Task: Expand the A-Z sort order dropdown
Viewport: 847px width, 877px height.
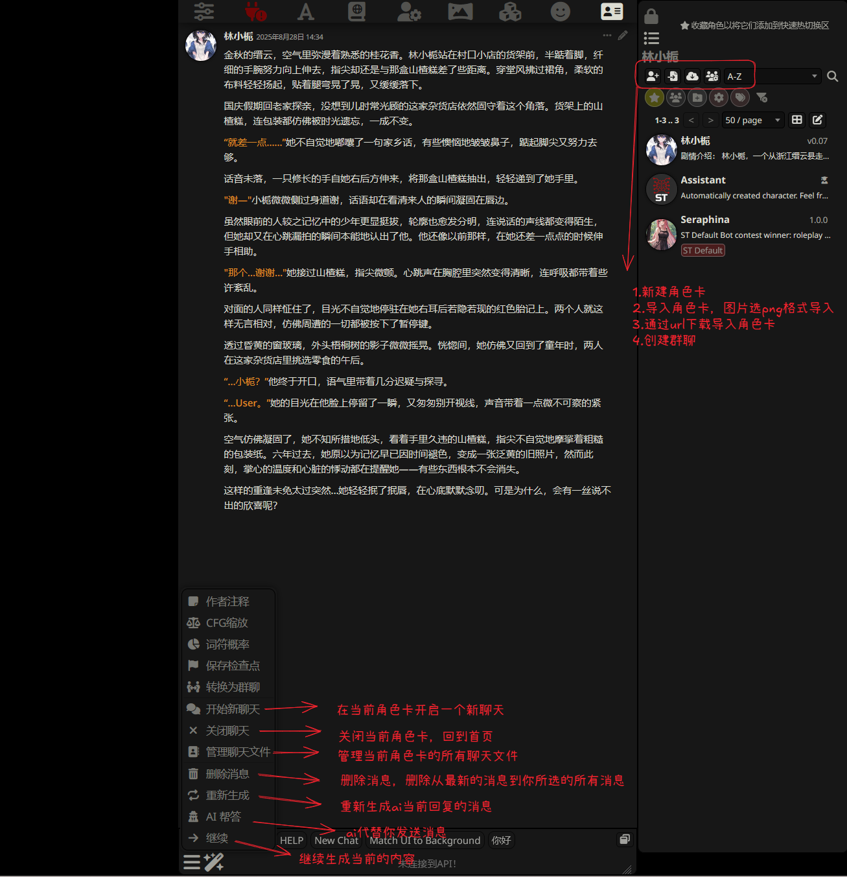Action: [772, 76]
